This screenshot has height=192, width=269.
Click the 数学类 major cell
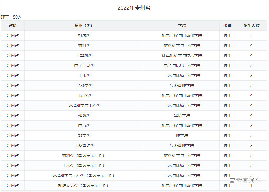coord(84,135)
